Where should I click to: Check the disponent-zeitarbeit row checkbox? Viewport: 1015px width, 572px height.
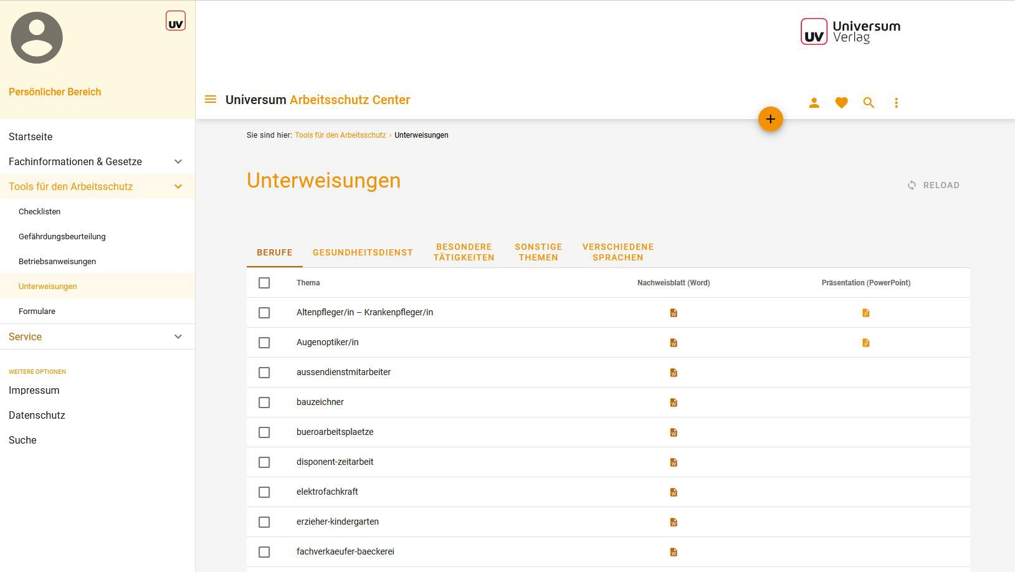pos(264,462)
